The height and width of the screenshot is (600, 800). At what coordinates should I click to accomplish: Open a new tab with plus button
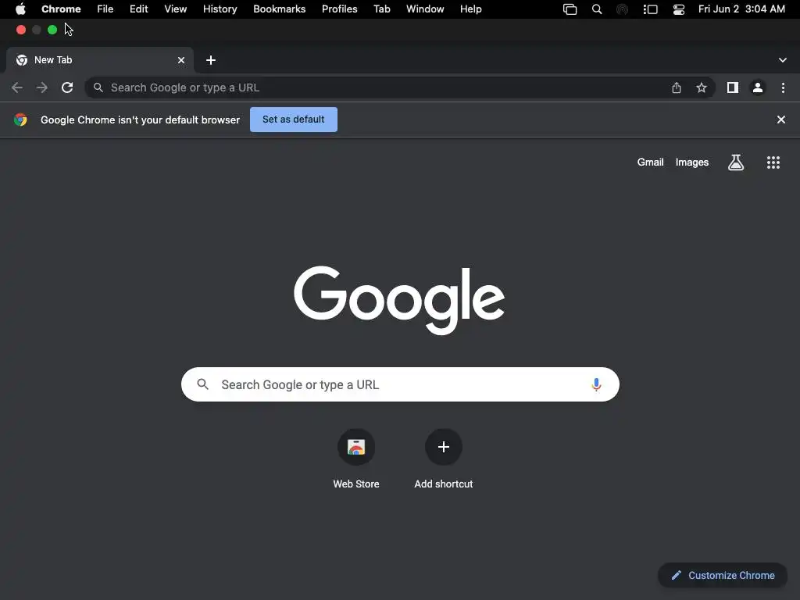pos(211,60)
